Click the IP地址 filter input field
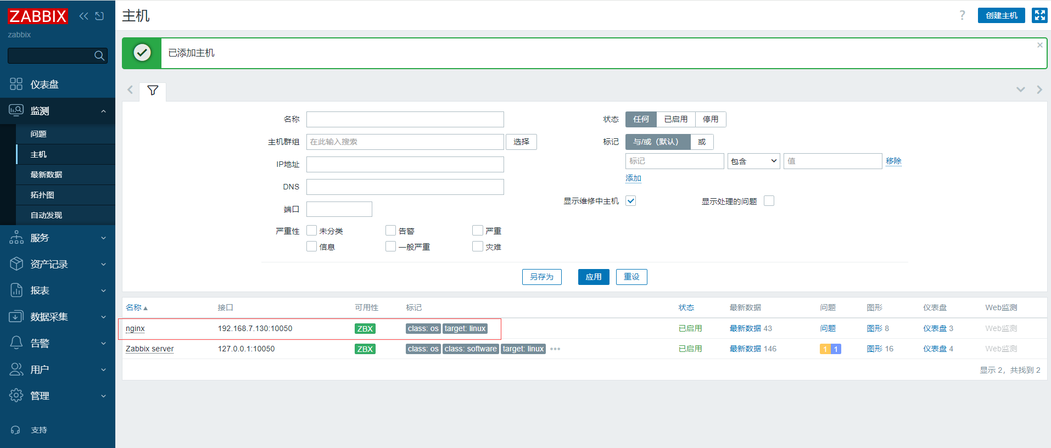Screen dimensions: 1051x448 point(405,164)
